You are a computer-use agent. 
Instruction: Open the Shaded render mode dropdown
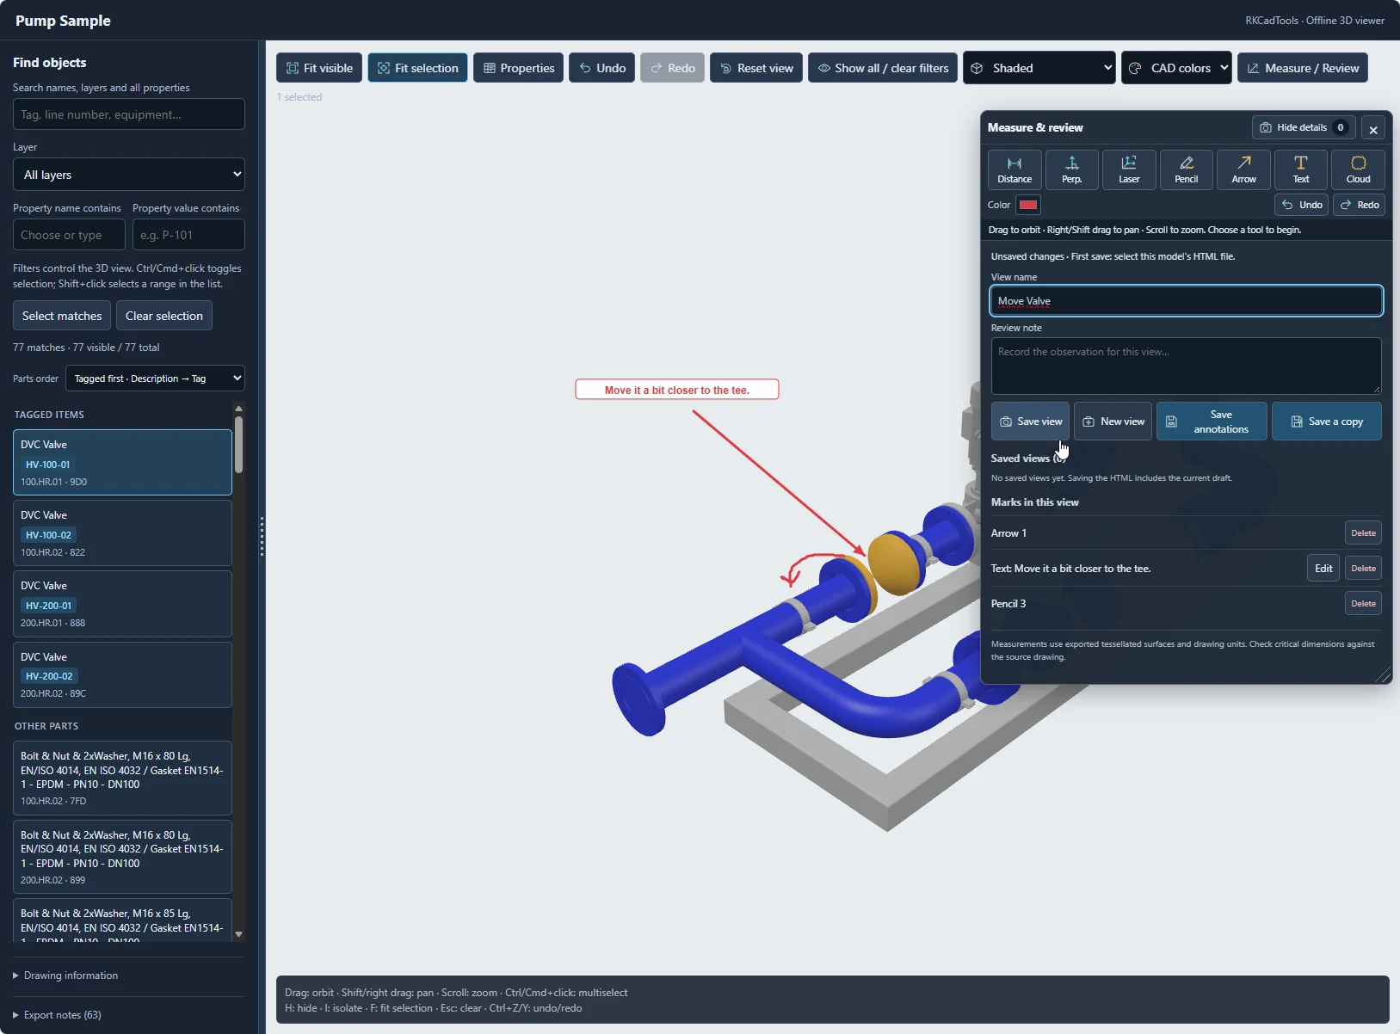1039,68
